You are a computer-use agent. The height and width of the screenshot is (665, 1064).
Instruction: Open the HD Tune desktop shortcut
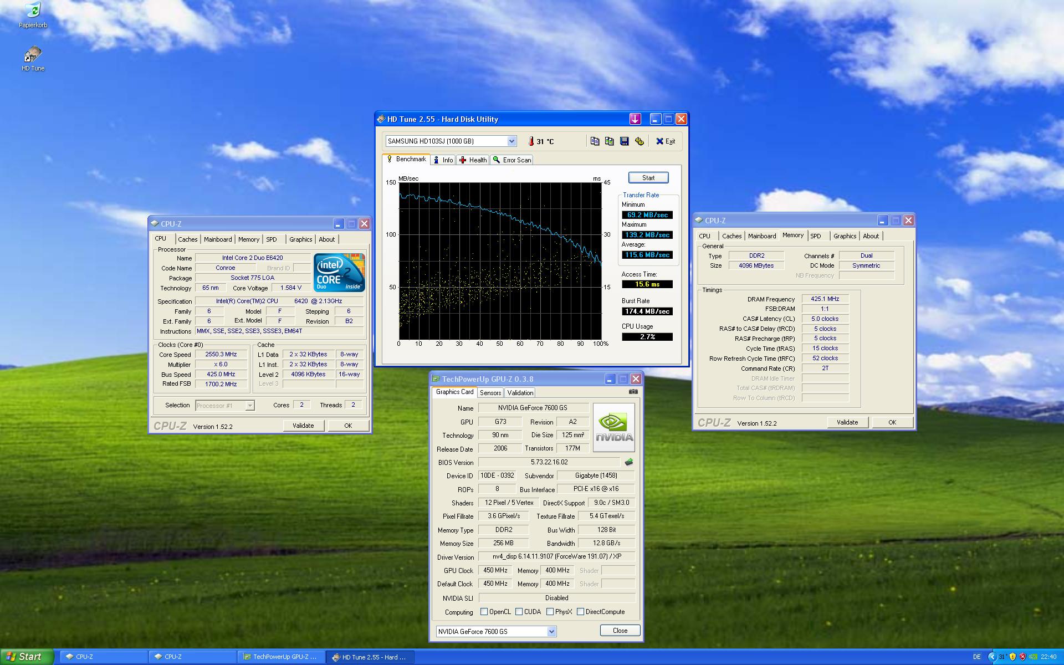[x=33, y=59]
